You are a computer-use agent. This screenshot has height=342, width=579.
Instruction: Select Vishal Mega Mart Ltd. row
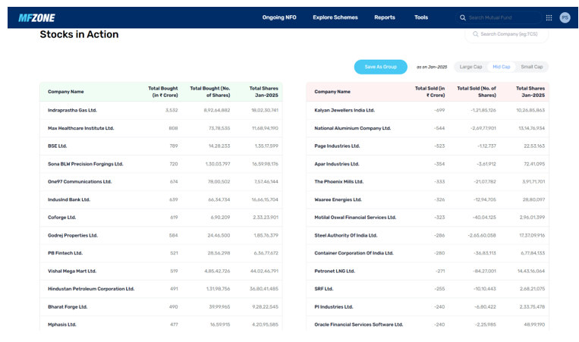[161, 271]
